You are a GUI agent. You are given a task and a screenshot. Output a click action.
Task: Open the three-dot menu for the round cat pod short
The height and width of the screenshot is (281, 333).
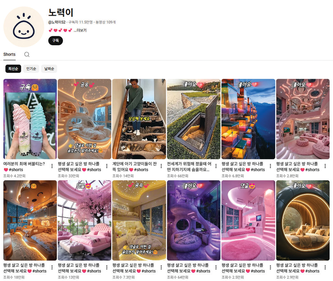[325, 267]
